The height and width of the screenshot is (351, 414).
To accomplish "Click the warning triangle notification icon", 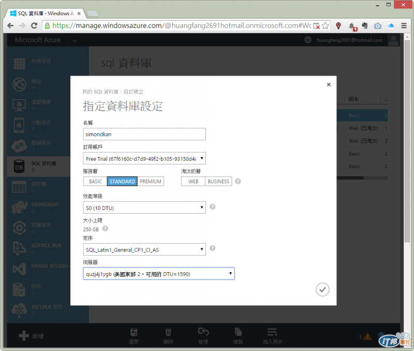I will [x=367, y=336].
